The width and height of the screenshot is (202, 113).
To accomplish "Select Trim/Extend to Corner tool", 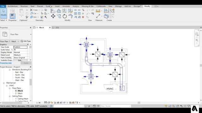I will (70, 16).
